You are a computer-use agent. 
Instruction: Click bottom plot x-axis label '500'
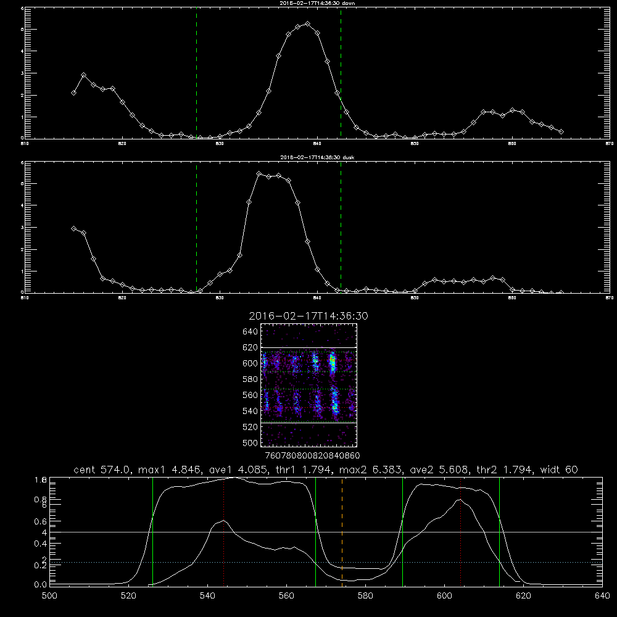coord(49,596)
